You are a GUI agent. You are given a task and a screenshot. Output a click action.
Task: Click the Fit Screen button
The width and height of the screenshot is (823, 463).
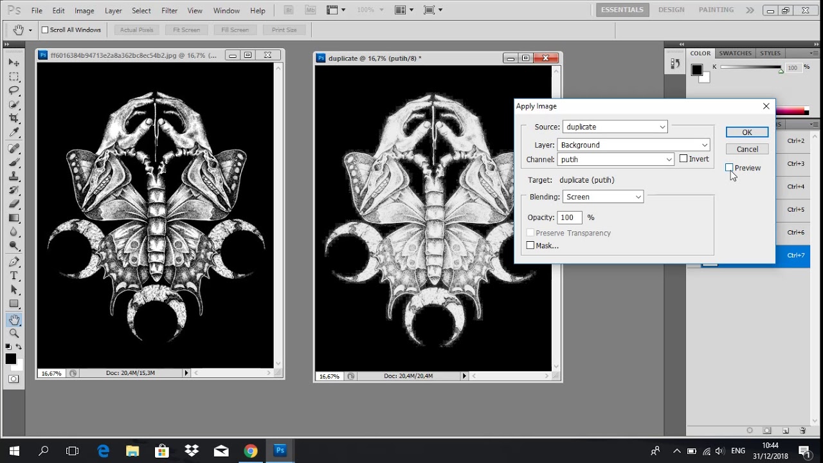click(x=186, y=30)
